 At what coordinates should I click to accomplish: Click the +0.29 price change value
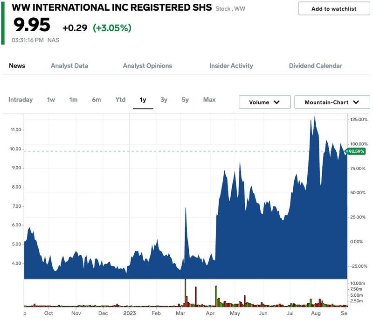(75, 28)
